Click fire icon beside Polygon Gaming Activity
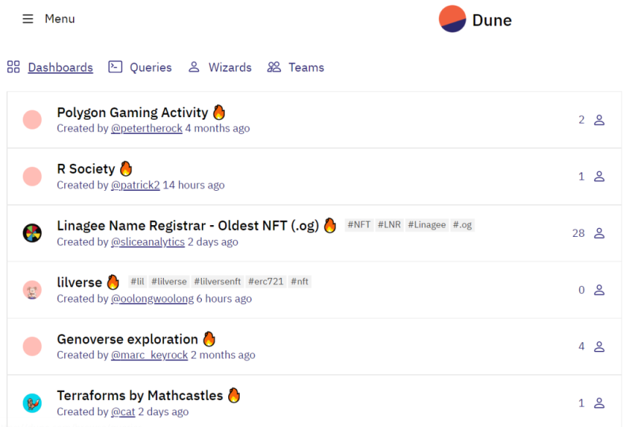This screenshot has width=632, height=427. click(219, 113)
